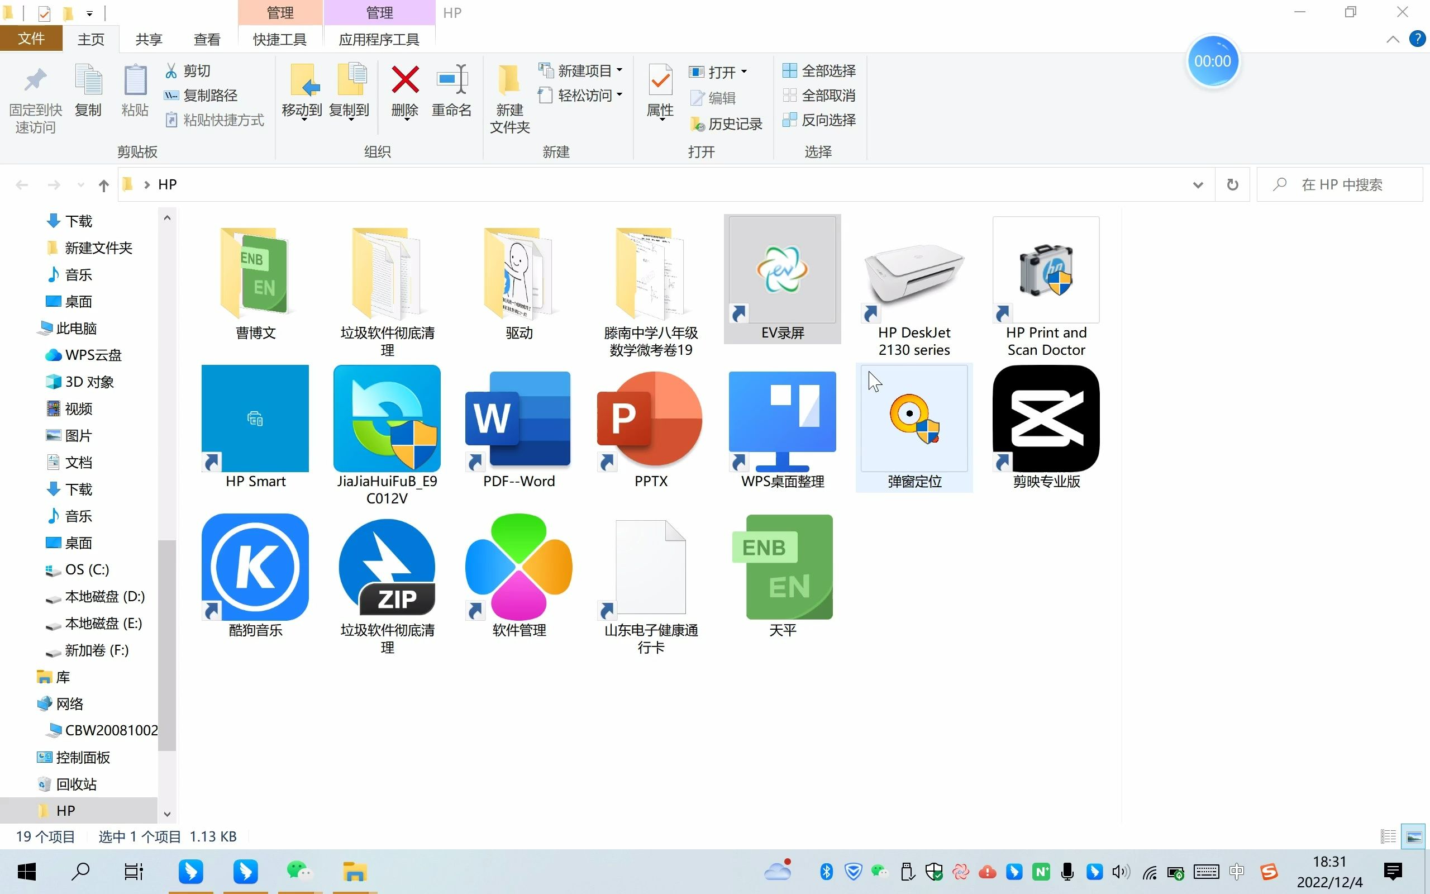Open 回收站 in navigation pane
Viewport: 1430px width, 894px height.
coord(67,784)
